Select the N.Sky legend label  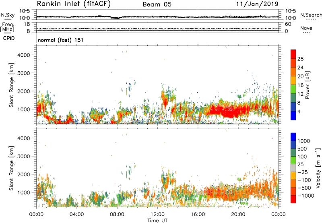(x=8, y=15)
